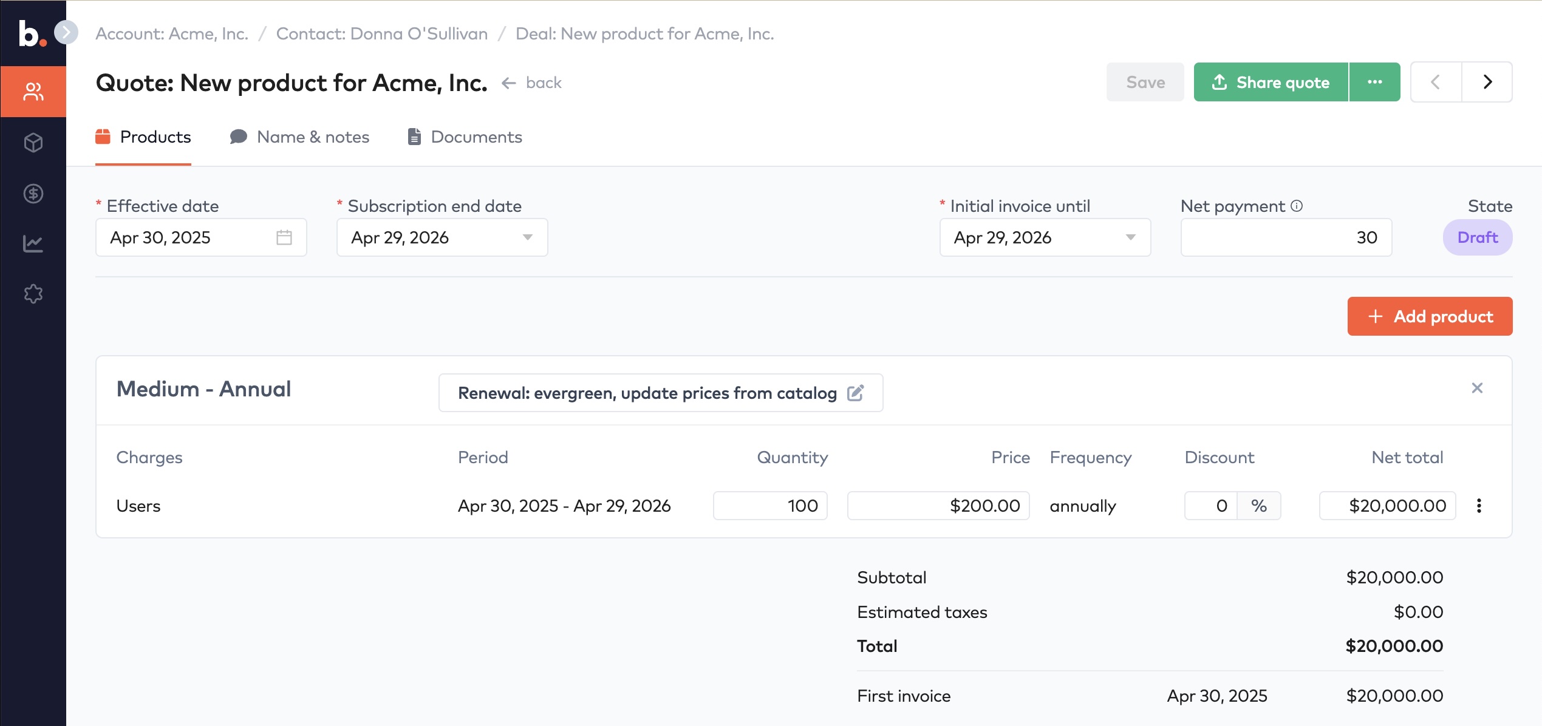Viewport: 1542px width, 726px height.
Task: Click the Net total $20,000.00 field
Action: pos(1387,506)
